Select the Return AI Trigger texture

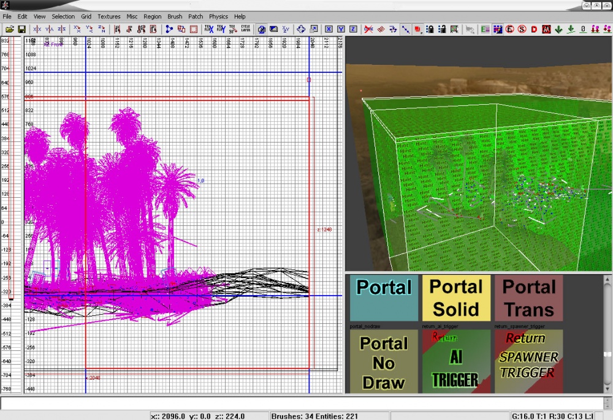pyautogui.click(x=456, y=361)
